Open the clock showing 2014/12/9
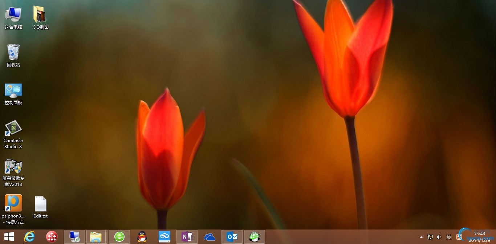 point(479,237)
